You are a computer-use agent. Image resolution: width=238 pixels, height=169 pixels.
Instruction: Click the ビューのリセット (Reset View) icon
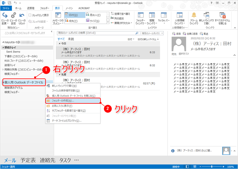pos(22,18)
